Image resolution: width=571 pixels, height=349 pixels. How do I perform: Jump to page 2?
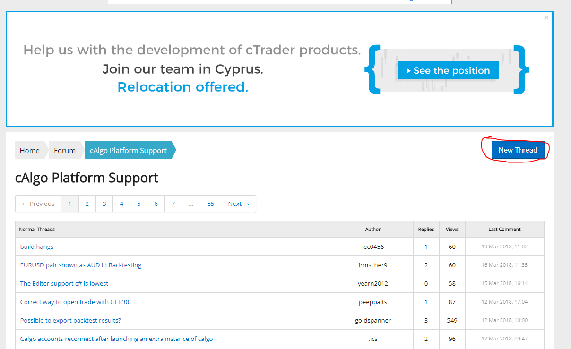87,204
